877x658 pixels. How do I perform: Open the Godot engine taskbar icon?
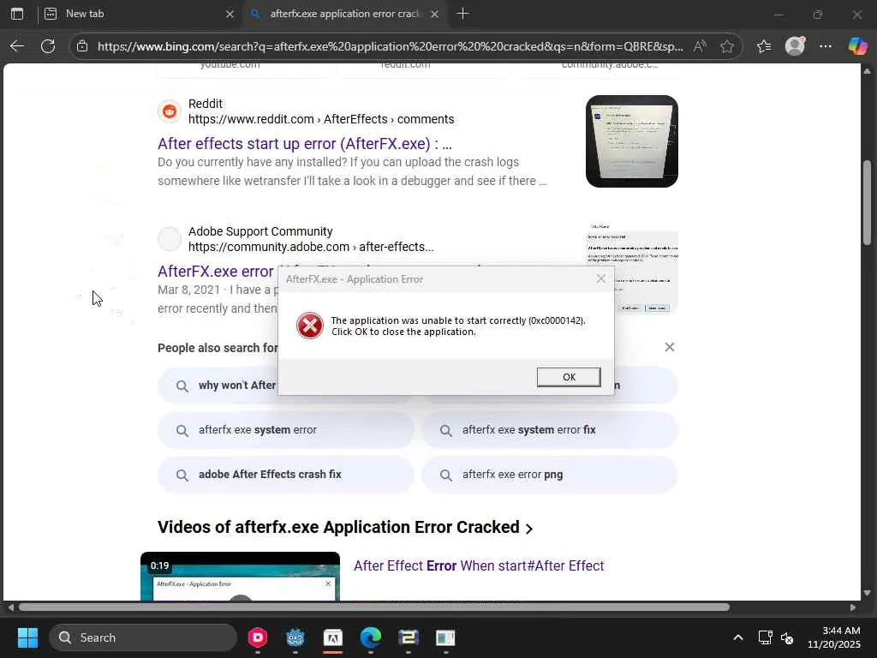coord(295,637)
